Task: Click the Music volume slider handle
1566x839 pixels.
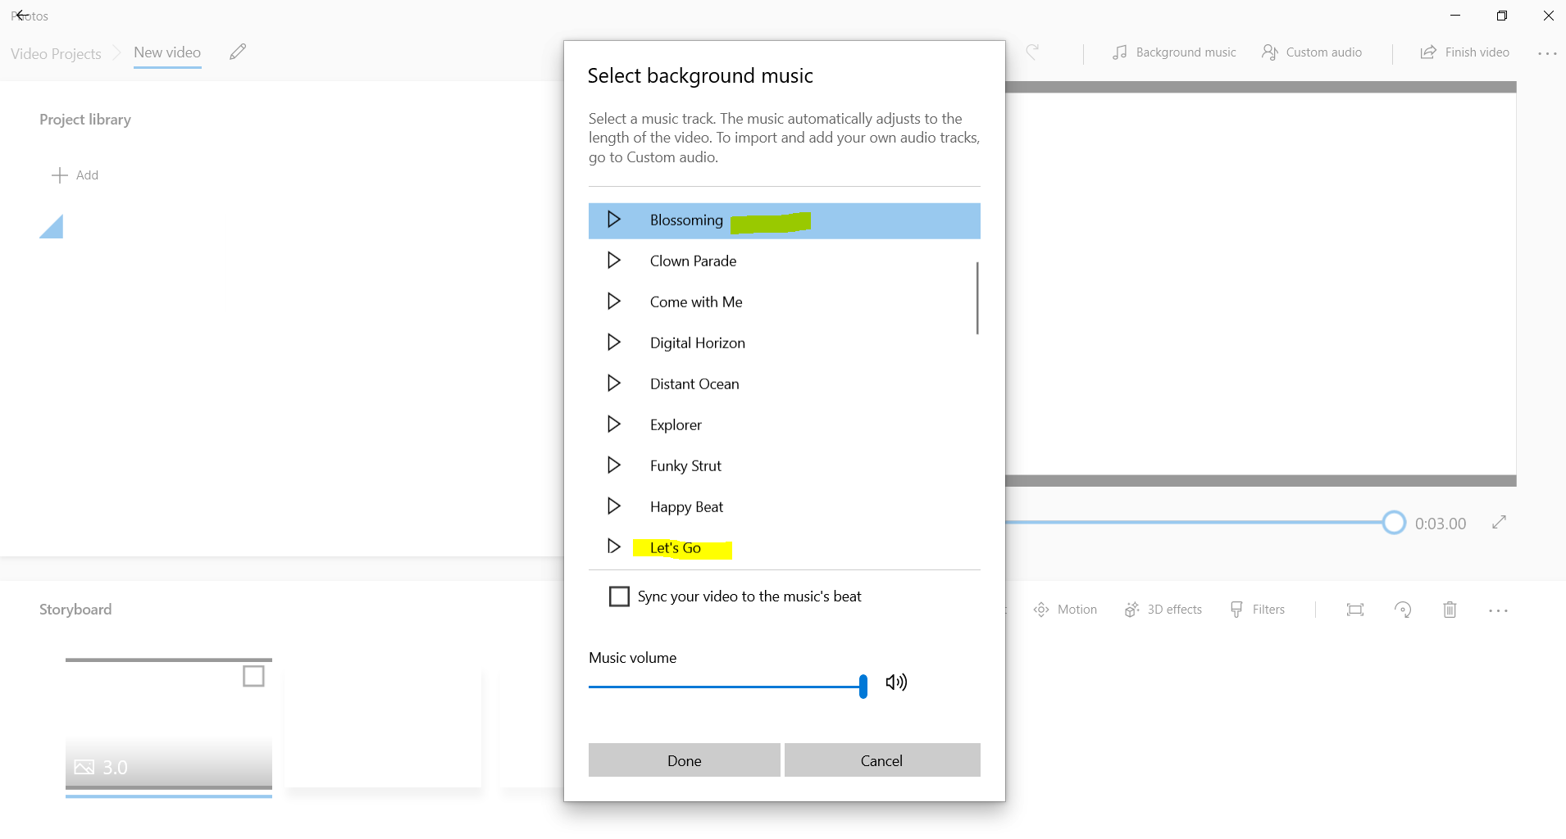Action: coord(863,687)
